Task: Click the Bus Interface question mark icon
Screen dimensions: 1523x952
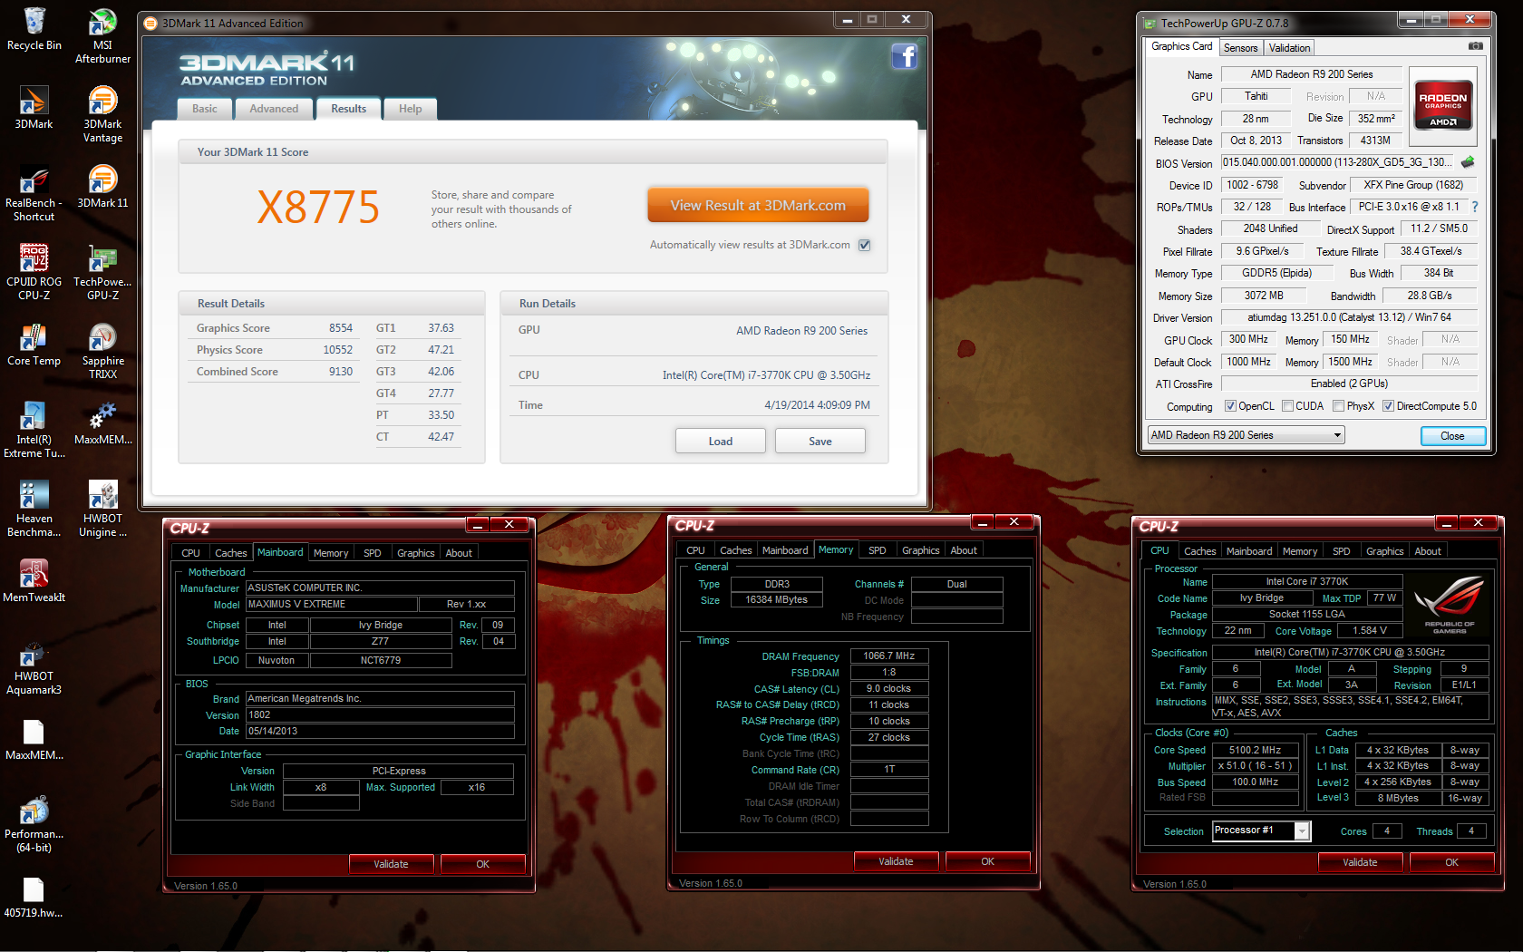Action: tap(1475, 207)
